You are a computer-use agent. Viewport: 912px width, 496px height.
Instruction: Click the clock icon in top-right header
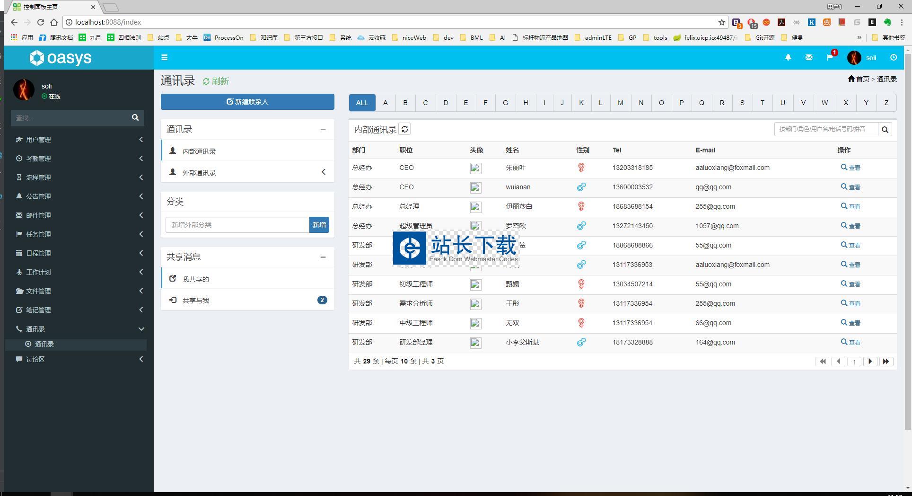pos(893,57)
